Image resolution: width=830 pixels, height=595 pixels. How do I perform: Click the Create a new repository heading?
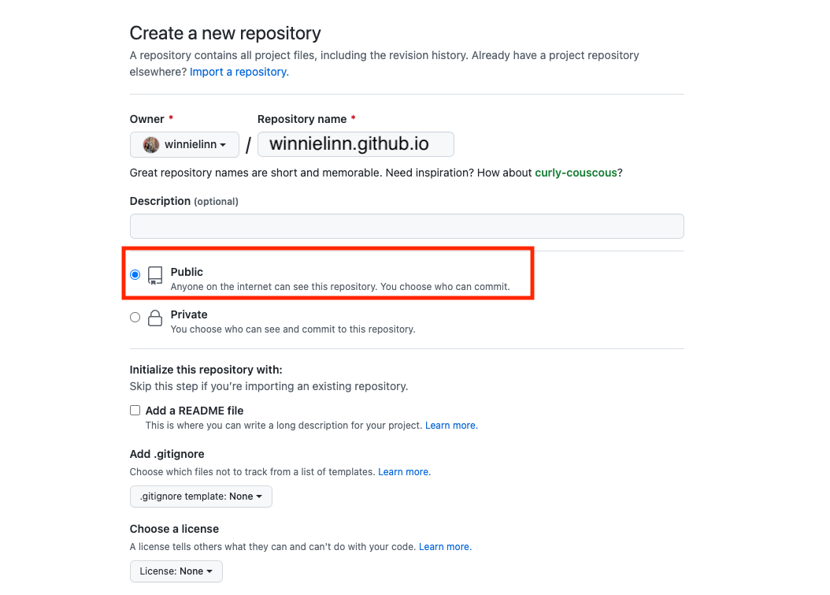[225, 33]
